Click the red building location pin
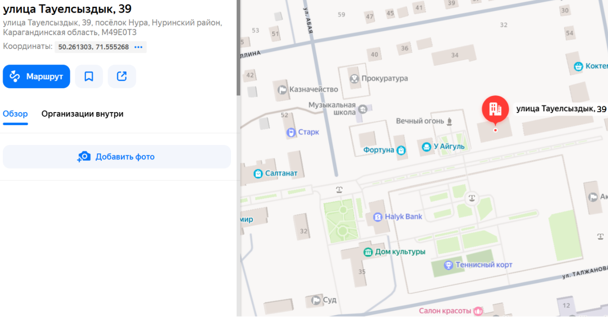This screenshot has height=317, width=608. pyautogui.click(x=495, y=109)
